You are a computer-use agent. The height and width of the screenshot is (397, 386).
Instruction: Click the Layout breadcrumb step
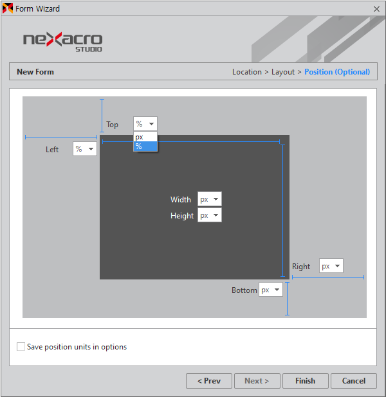click(282, 72)
